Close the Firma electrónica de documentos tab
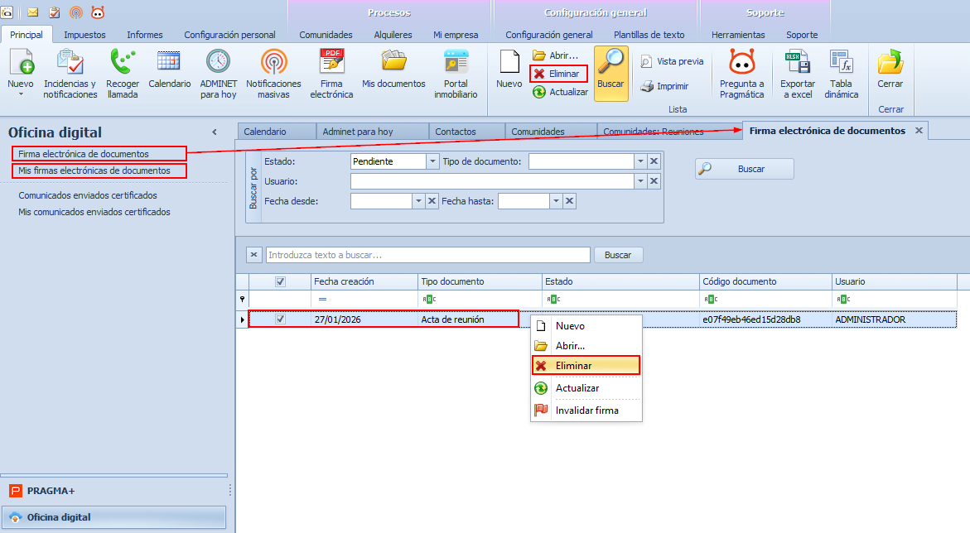Image resolution: width=970 pixels, height=533 pixels. (919, 131)
